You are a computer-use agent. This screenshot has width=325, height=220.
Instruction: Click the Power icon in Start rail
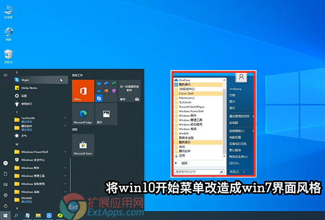(5, 206)
